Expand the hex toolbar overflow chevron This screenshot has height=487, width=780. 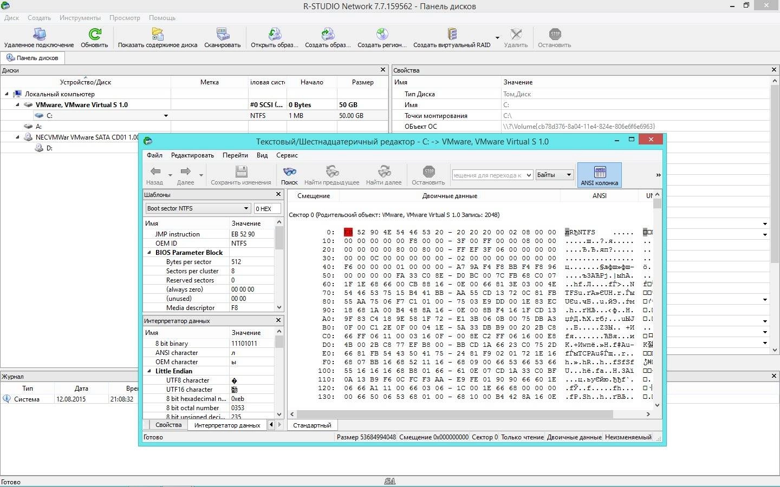click(658, 175)
